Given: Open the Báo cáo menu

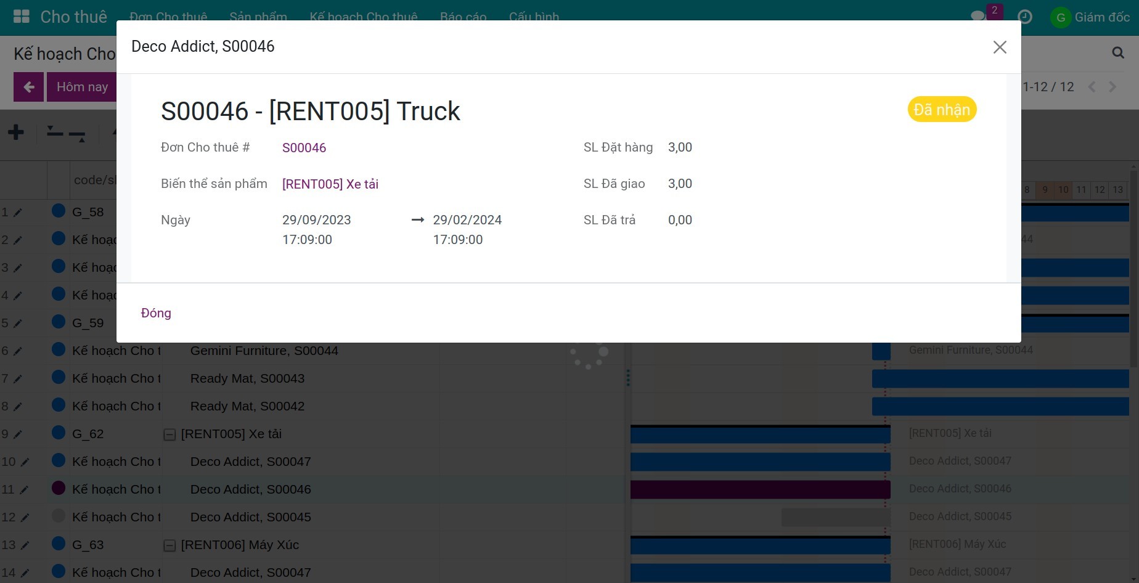Looking at the screenshot, I should [463, 17].
